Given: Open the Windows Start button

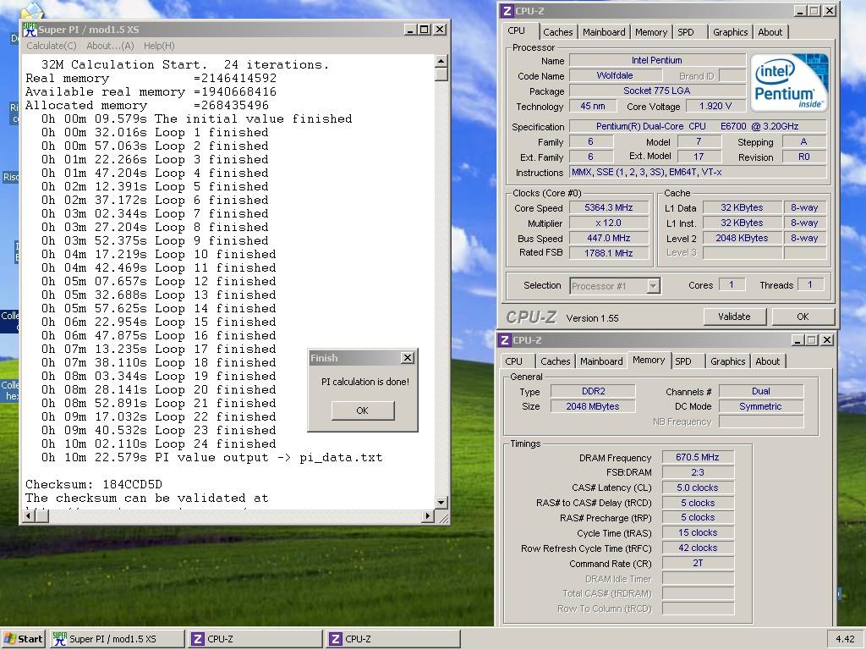Looking at the screenshot, I should (23, 639).
